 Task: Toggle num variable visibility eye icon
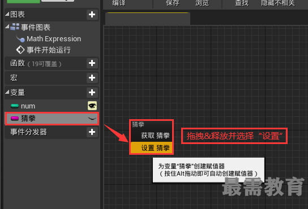[92, 106]
